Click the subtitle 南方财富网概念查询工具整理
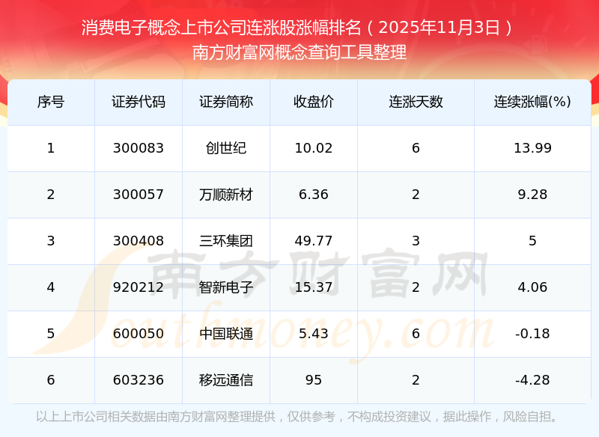Image resolution: width=599 pixels, height=437 pixels. pos(299,52)
